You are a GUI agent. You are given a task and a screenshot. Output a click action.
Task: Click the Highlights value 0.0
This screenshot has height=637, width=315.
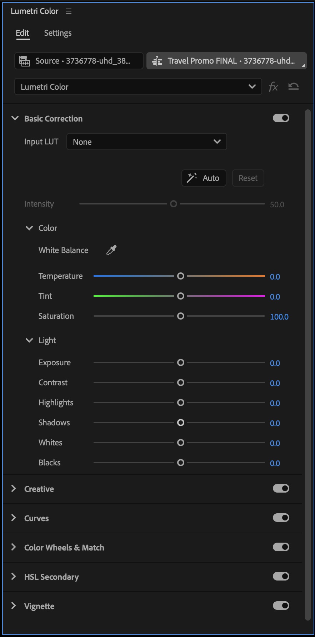(275, 403)
